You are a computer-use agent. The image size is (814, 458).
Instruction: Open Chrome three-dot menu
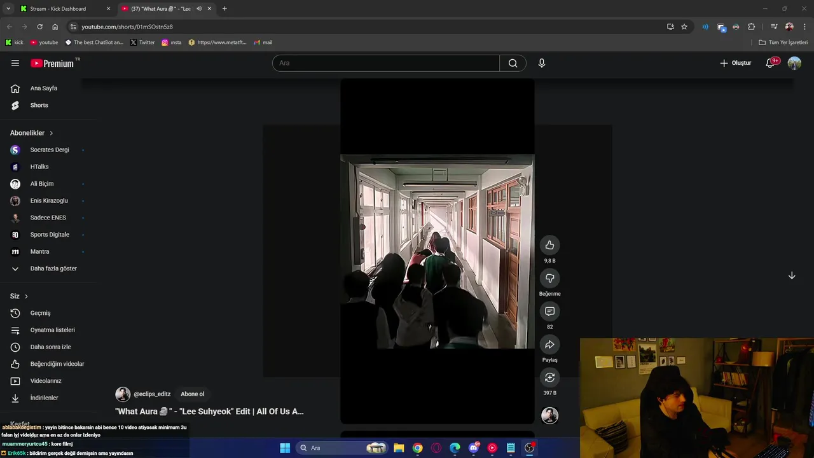tap(805, 27)
